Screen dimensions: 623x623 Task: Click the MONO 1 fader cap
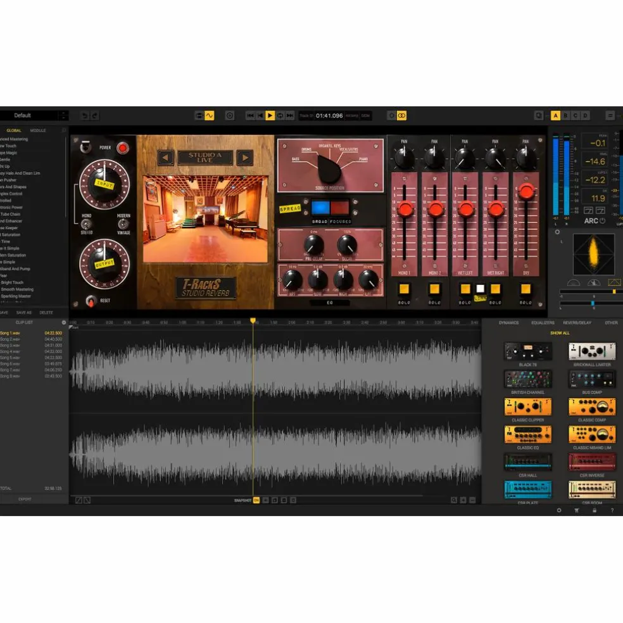pos(405,208)
